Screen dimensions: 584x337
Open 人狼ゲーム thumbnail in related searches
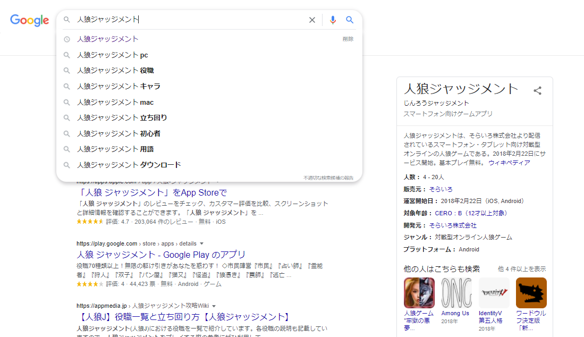click(419, 293)
